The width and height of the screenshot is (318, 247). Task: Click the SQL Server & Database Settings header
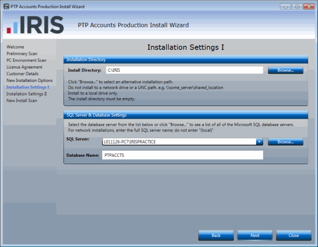[185, 115]
